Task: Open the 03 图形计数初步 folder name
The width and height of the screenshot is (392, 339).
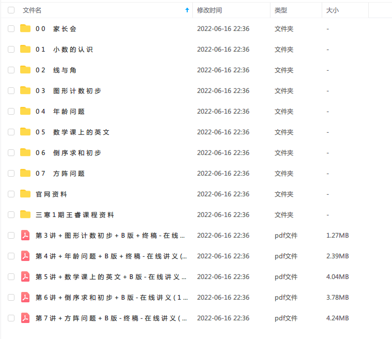Action: click(68, 91)
